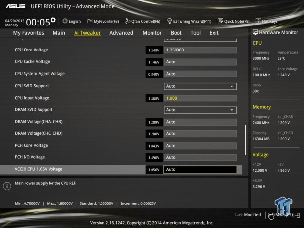
Task: Click the 1.248V CPU core reading box
Action: 154,50
